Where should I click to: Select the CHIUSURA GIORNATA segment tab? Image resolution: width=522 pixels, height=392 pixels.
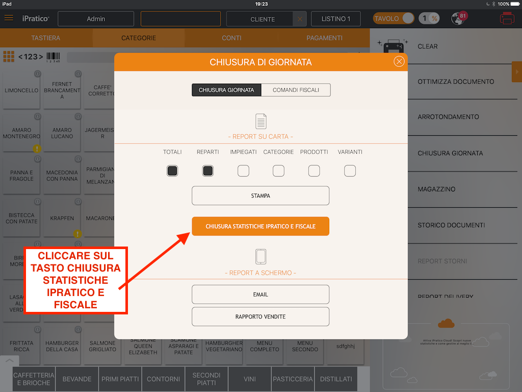(x=226, y=90)
